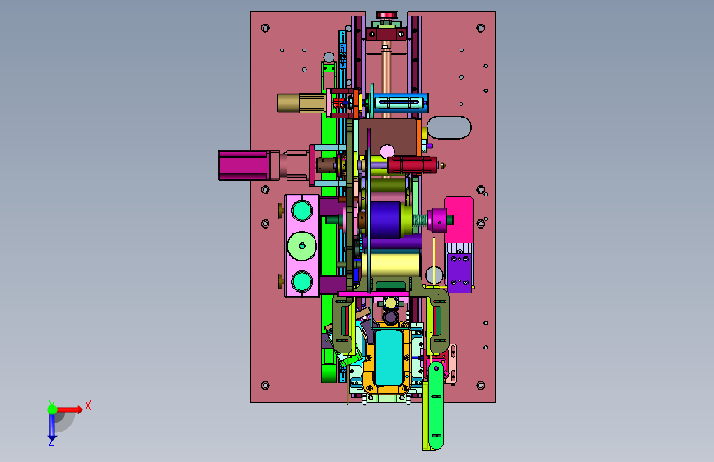The height and width of the screenshot is (462, 714).
Task: Select the hot pink block on the right side
Action: pyautogui.click(x=459, y=220)
